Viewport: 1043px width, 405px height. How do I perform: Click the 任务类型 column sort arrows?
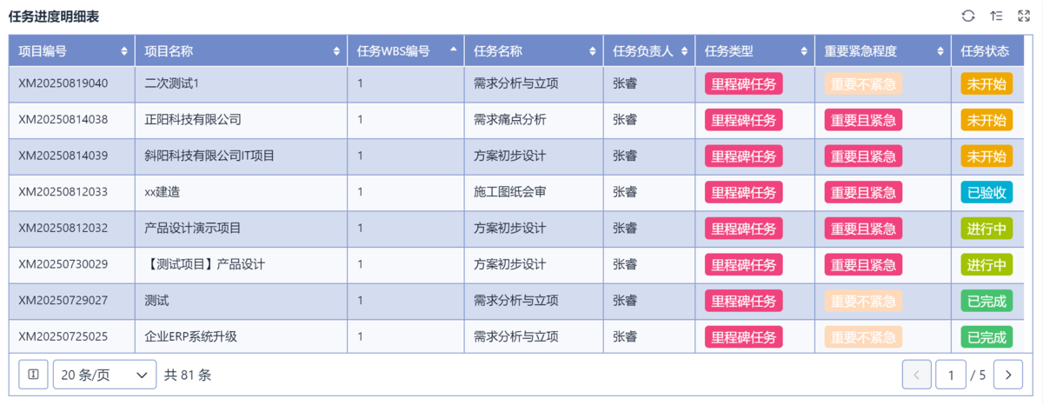pos(805,51)
